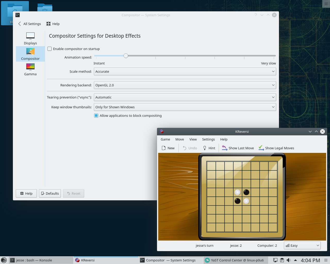Open the View menu in KReversi

[193, 139]
